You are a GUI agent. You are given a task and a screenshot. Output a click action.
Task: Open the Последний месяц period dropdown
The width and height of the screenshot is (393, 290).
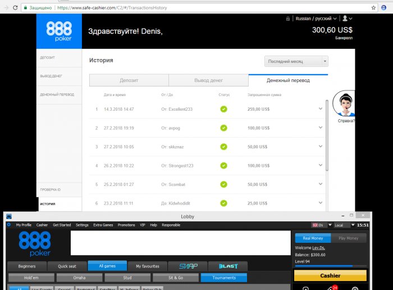[296, 61]
